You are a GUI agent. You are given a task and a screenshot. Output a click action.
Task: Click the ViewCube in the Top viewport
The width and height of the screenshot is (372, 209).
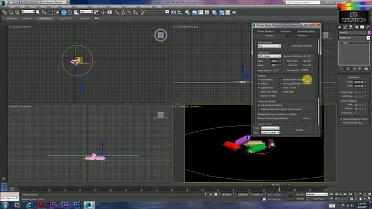[x=160, y=35]
